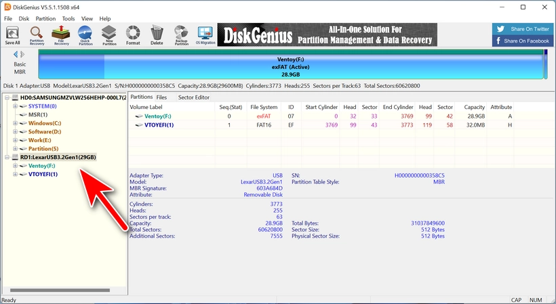
Task: Launch the File Recovery tool
Action: pos(61,35)
